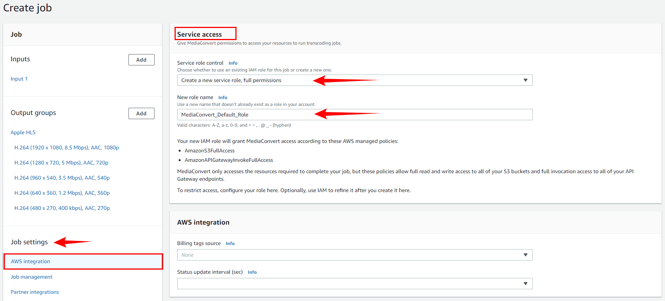
Task: Open the H.264 270p output
Action: [62, 208]
